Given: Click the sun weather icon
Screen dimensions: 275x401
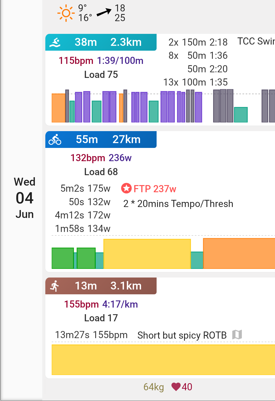Looking at the screenshot, I should (x=66, y=13).
